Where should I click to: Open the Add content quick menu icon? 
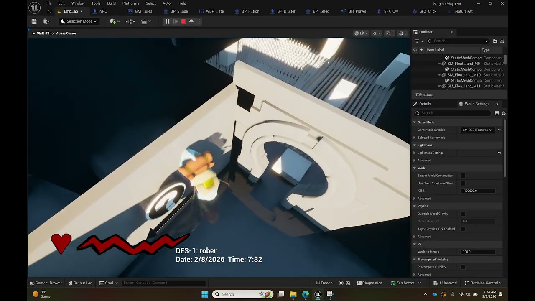click(115, 21)
